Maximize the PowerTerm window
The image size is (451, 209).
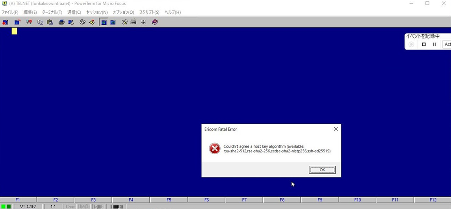click(427, 3)
